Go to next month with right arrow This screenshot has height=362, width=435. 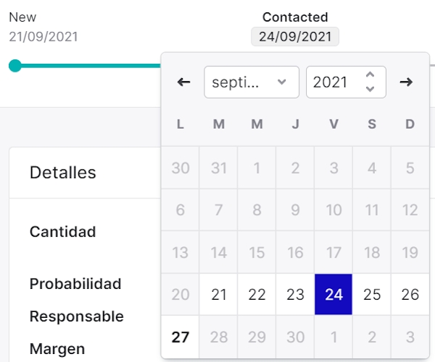tap(407, 83)
